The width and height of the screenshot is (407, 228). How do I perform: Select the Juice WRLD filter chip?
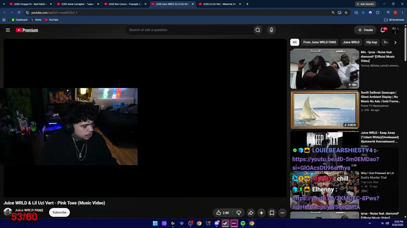tap(351, 42)
